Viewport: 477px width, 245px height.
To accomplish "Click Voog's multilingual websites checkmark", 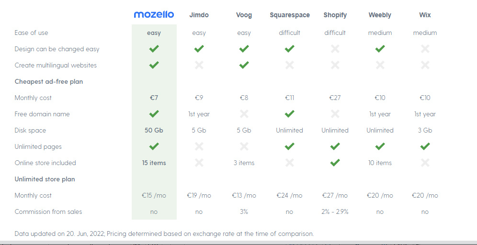I will pos(244,65).
